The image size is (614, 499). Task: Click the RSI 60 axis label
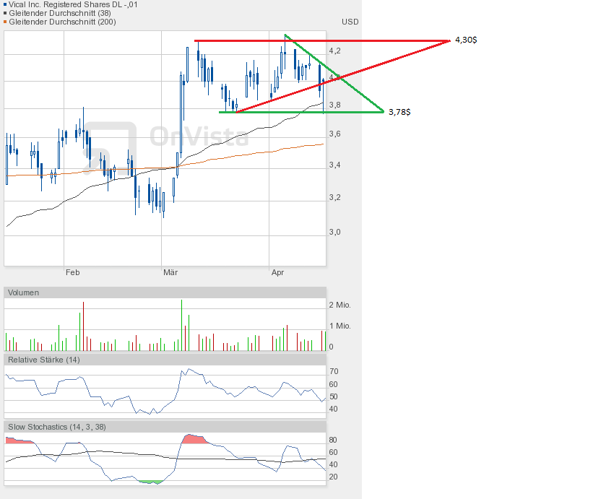(x=334, y=384)
